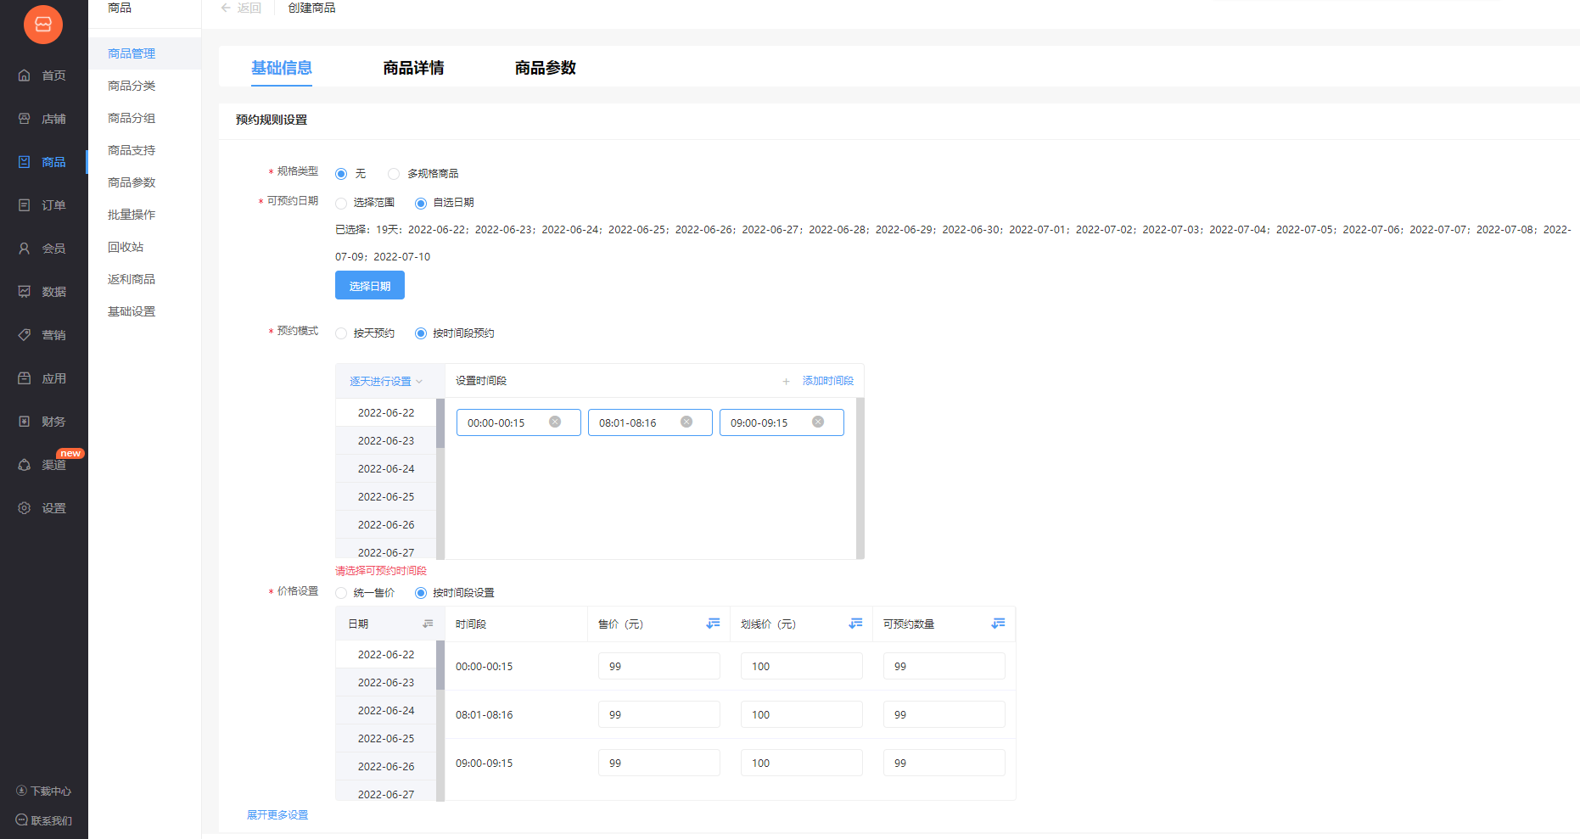The height and width of the screenshot is (839, 1580).
Task: Open 商品分类 submenu item
Action: [x=132, y=86]
